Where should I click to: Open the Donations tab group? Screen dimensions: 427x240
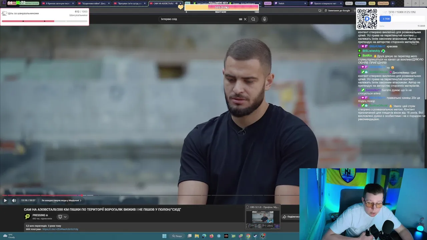tap(360, 3)
